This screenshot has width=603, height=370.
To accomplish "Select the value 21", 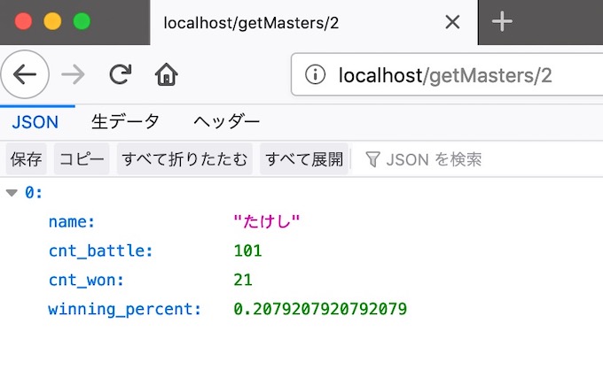I will (x=243, y=280).
